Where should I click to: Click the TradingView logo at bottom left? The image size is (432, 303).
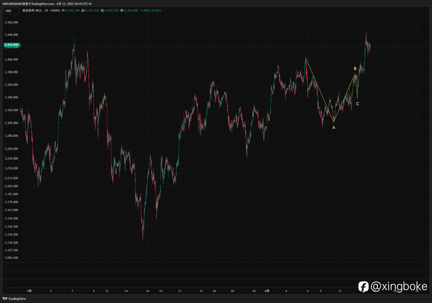14,299
